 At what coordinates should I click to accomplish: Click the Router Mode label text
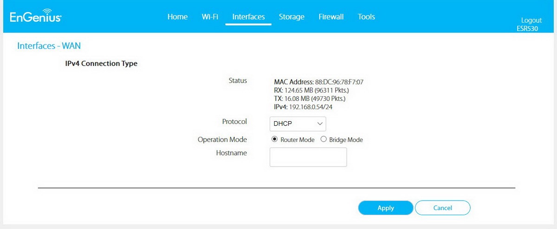[298, 140]
